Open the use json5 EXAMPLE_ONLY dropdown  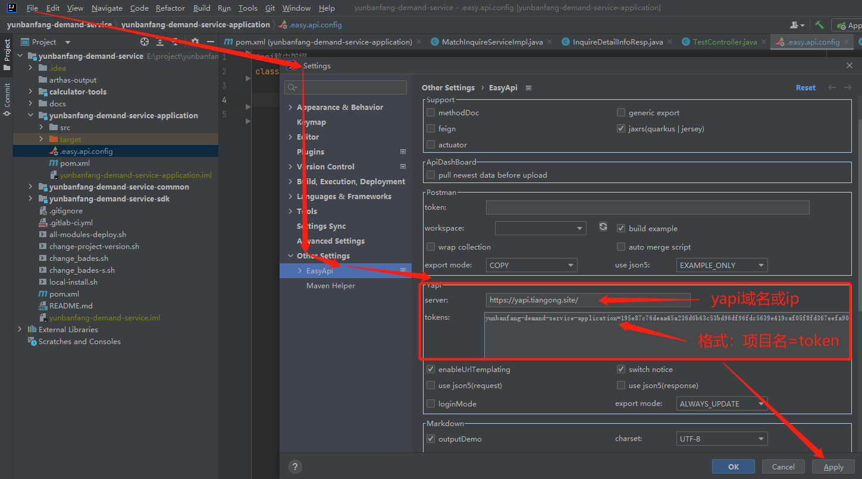point(722,265)
